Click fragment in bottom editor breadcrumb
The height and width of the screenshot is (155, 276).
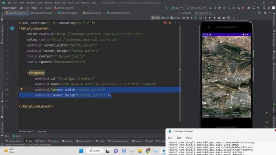(42, 131)
